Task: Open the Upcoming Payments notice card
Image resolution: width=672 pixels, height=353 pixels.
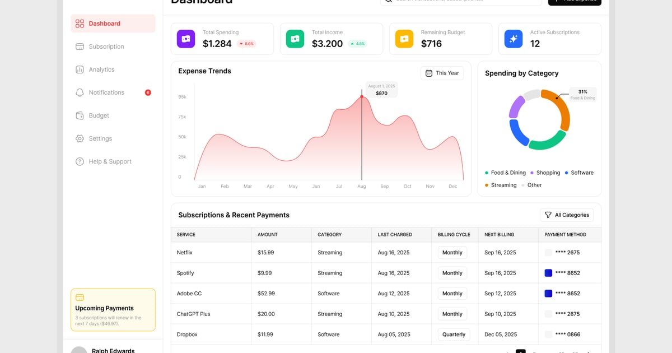Action: (113, 310)
